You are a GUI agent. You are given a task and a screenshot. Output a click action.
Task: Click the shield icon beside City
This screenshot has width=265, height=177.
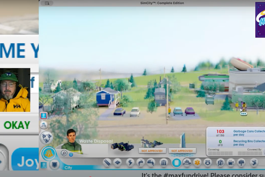click(x=55, y=164)
